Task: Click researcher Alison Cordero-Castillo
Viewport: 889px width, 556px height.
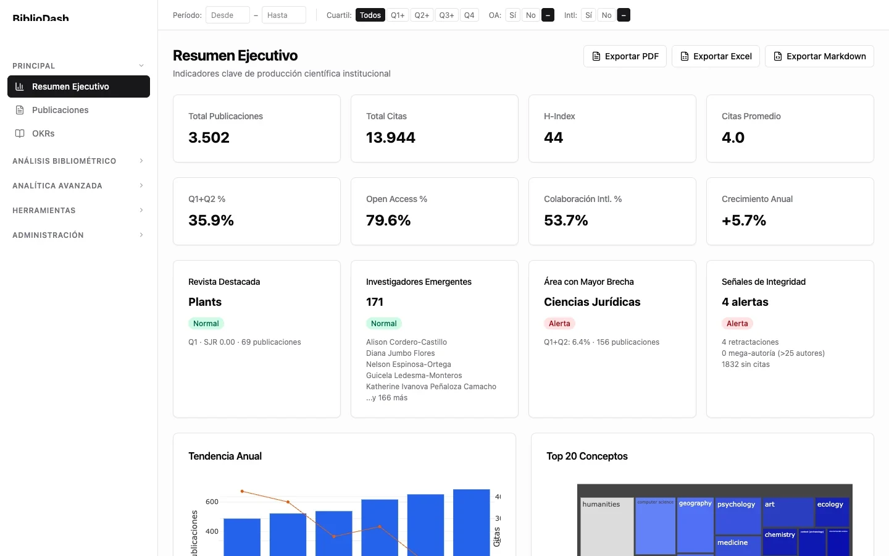Action: click(406, 342)
